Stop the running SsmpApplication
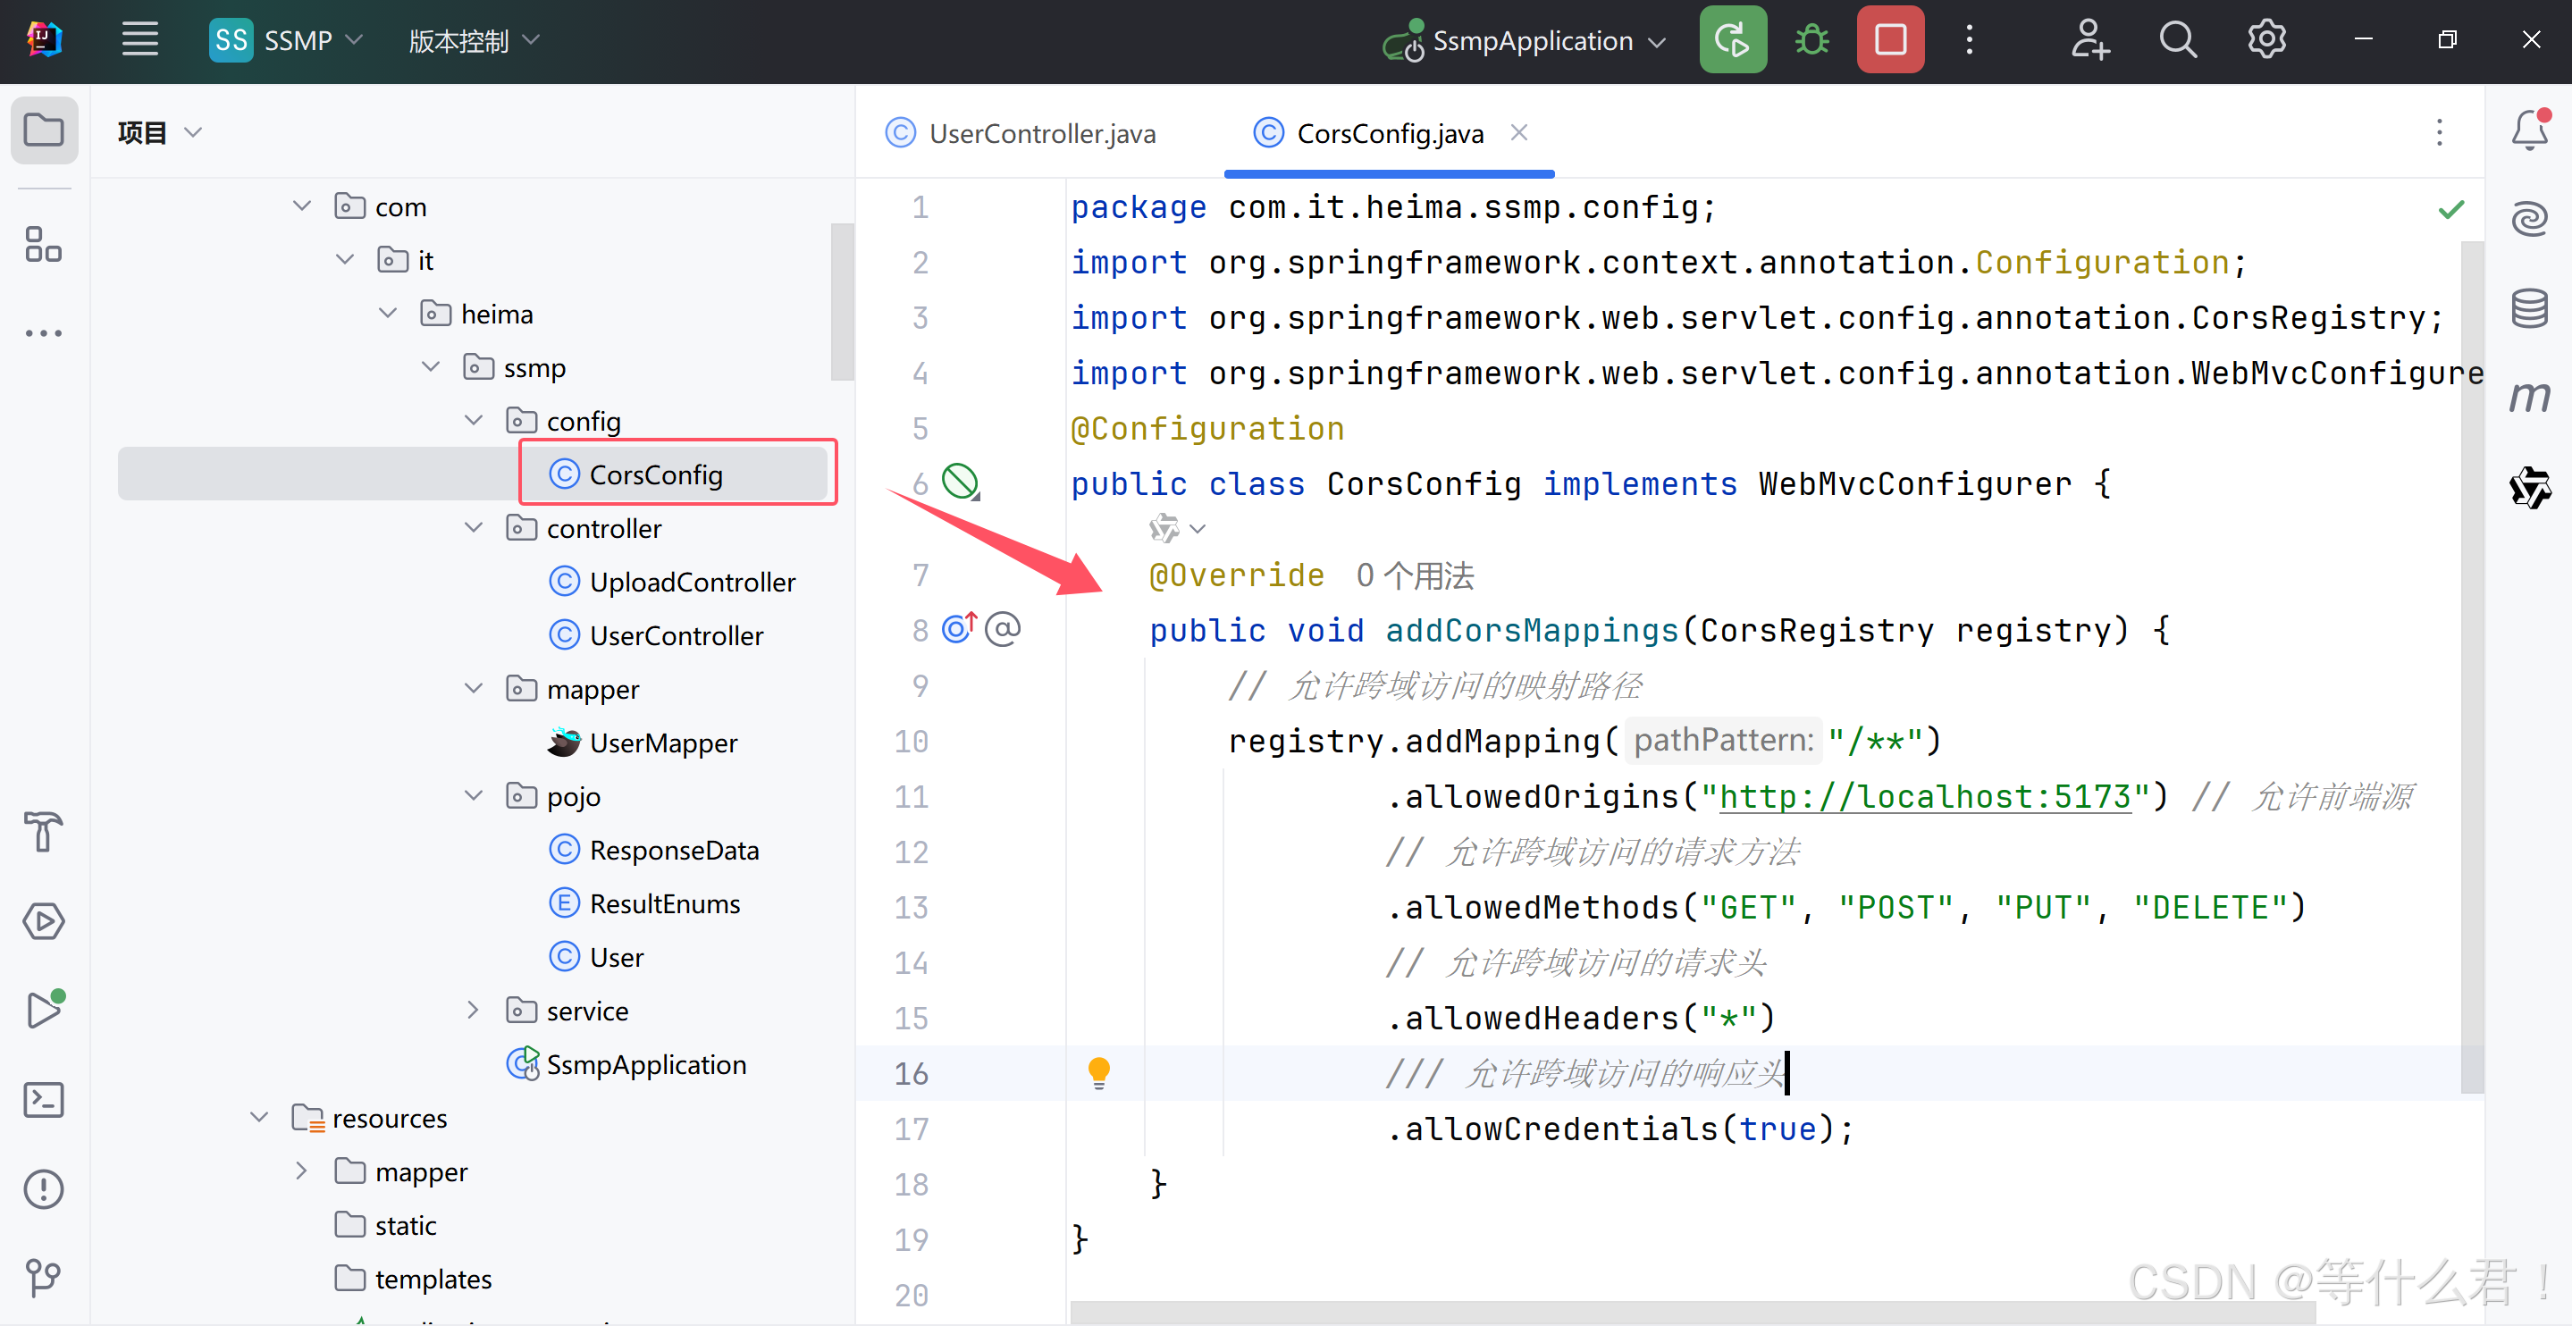2572x1326 pixels. point(1890,41)
